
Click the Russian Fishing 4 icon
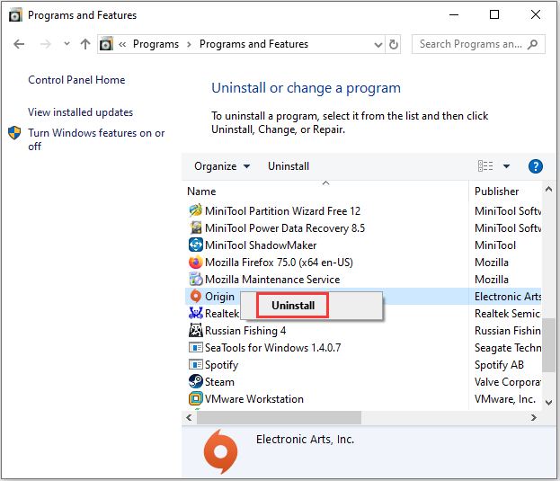[x=196, y=331]
